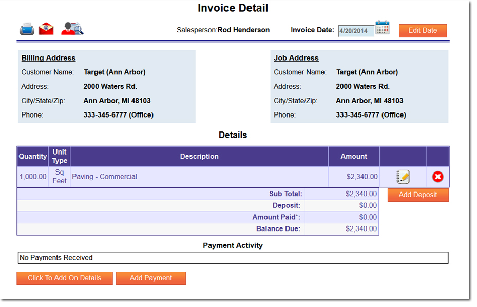Screen dimensions: 477x307
Task: Click the Unit Type column header
Action: 60,157
